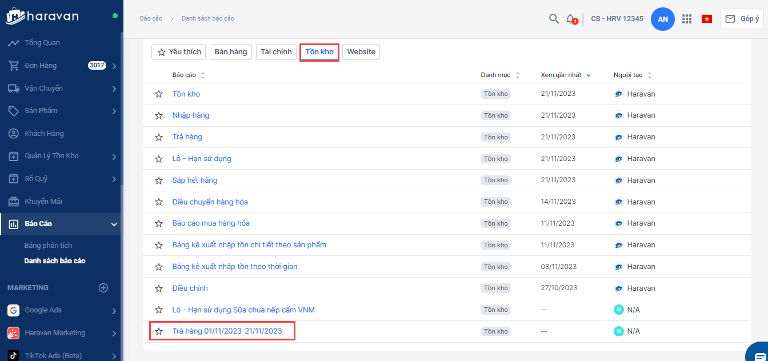Click the Vietnam flag language icon
The height and width of the screenshot is (361, 768).
tap(707, 19)
